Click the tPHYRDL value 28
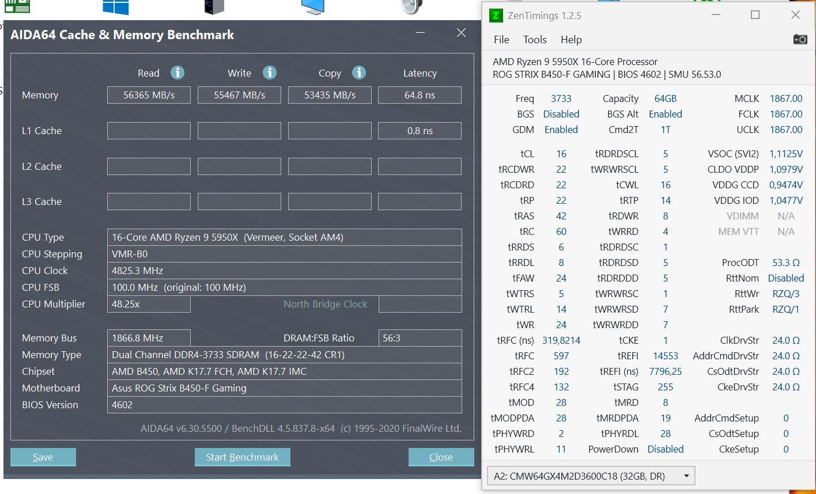816x494 pixels. tap(666, 434)
